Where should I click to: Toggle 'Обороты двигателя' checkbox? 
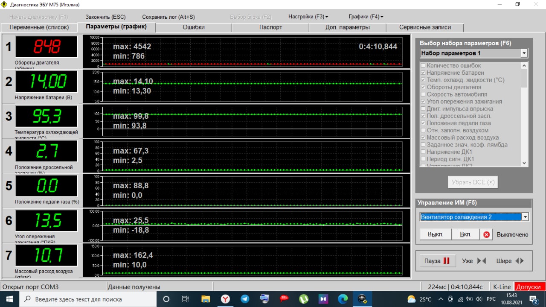423,87
